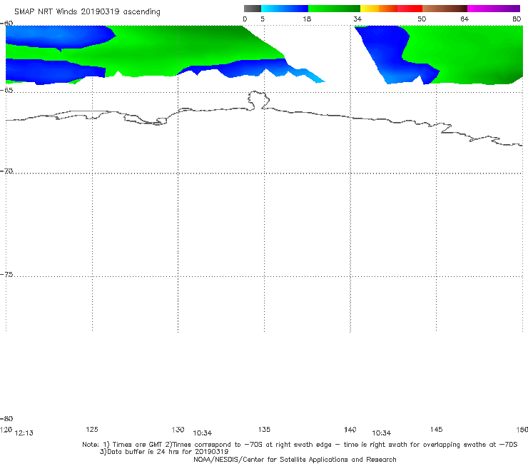Click the note "3)Data buffer is 24 hrs for 20190319"
This screenshot has height=464, width=528.
point(164,452)
